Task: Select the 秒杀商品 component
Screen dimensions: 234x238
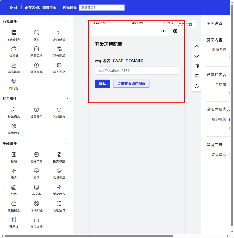Action: coord(14,113)
